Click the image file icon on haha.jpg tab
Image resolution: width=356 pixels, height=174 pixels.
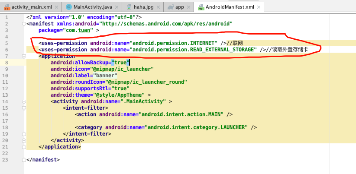(129, 7)
